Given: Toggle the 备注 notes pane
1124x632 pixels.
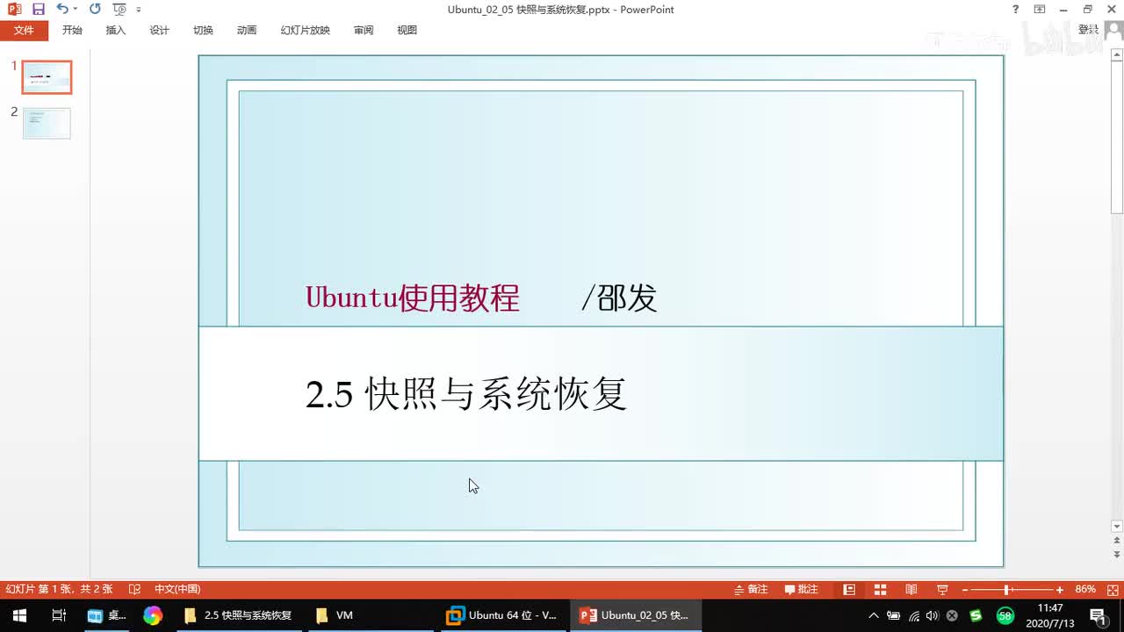Looking at the screenshot, I should (x=751, y=589).
